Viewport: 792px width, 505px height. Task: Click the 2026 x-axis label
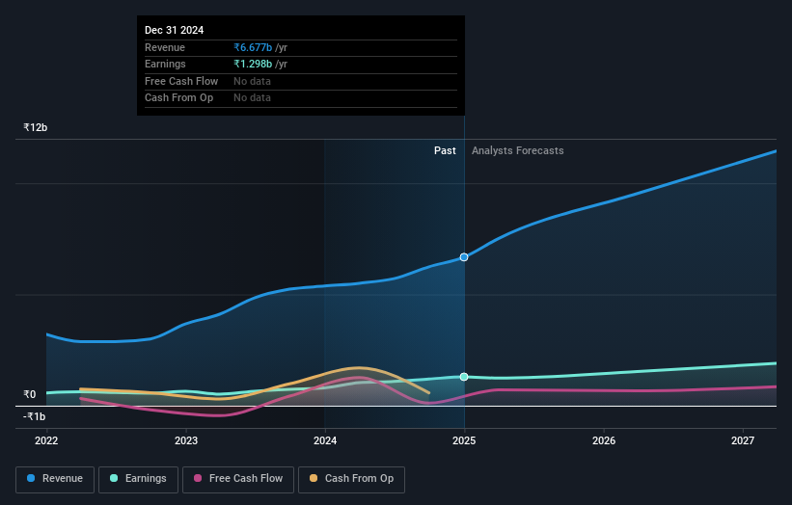click(x=604, y=441)
